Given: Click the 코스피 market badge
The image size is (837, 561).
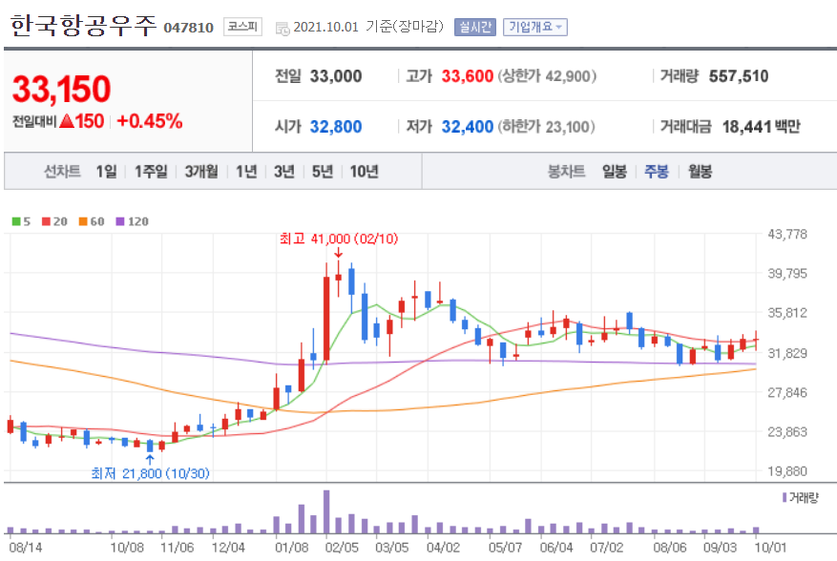Looking at the screenshot, I should [242, 27].
